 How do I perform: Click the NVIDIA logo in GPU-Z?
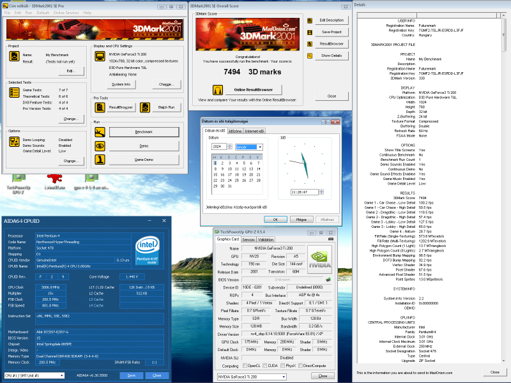pos(319,259)
